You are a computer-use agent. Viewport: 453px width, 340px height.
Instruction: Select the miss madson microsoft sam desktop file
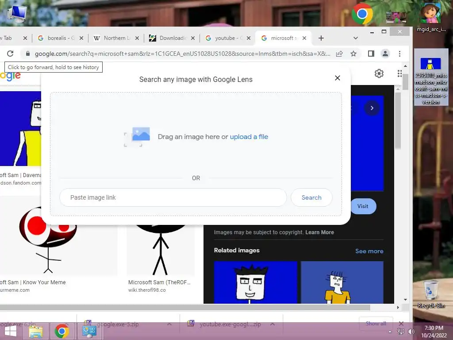click(431, 77)
